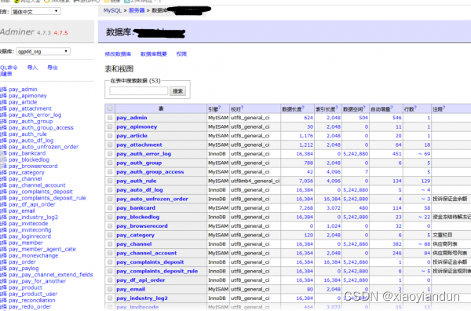This screenshot has height=311, width=471.
Task: Open pay_product_user in the sidebar list
Action: coord(33,295)
